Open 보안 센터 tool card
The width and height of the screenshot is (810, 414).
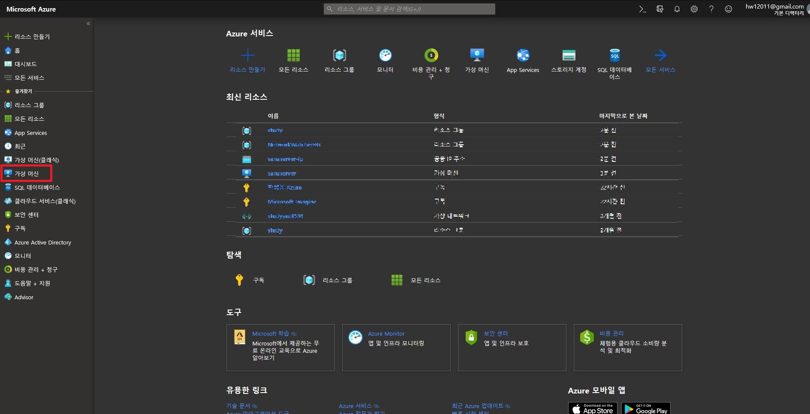pyautogui.click(x=512, y=348)
